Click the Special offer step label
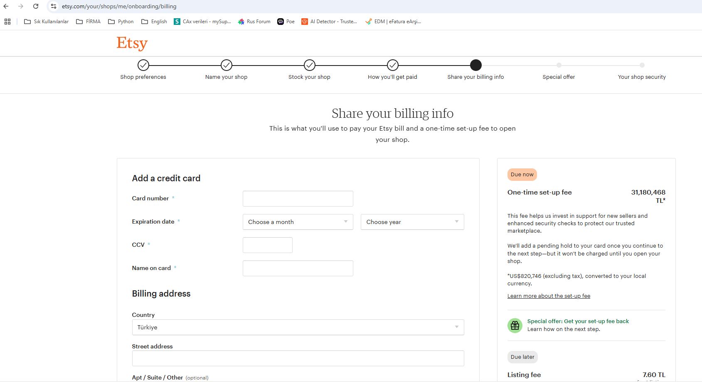Viewport: 702px width, 382px height. (x=559, y=77)
